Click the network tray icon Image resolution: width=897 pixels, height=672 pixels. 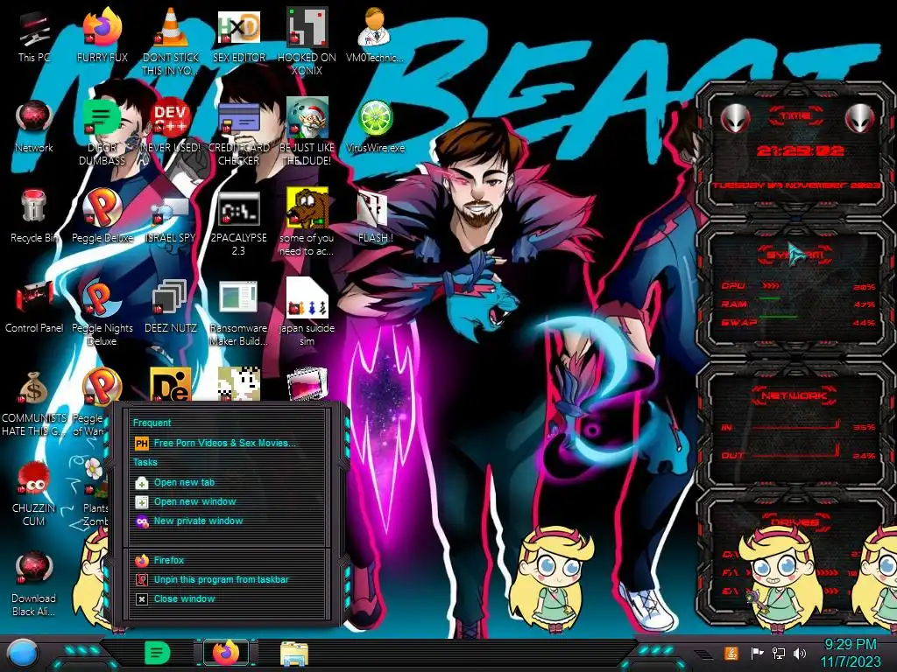coord(779,653)
